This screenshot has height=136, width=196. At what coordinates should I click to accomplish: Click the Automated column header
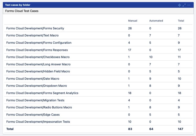[156, 21]
